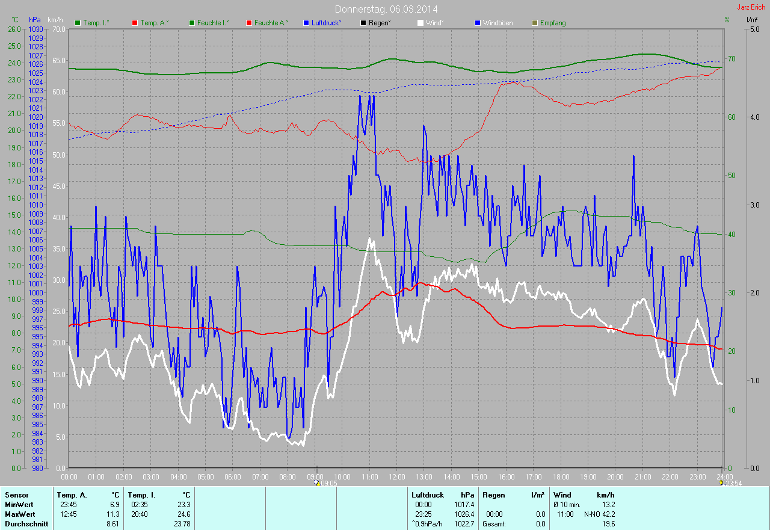This screenshot has height=530, width=770.
Task: Click the red Temp. A. legend square
Action: coord(134,23)
